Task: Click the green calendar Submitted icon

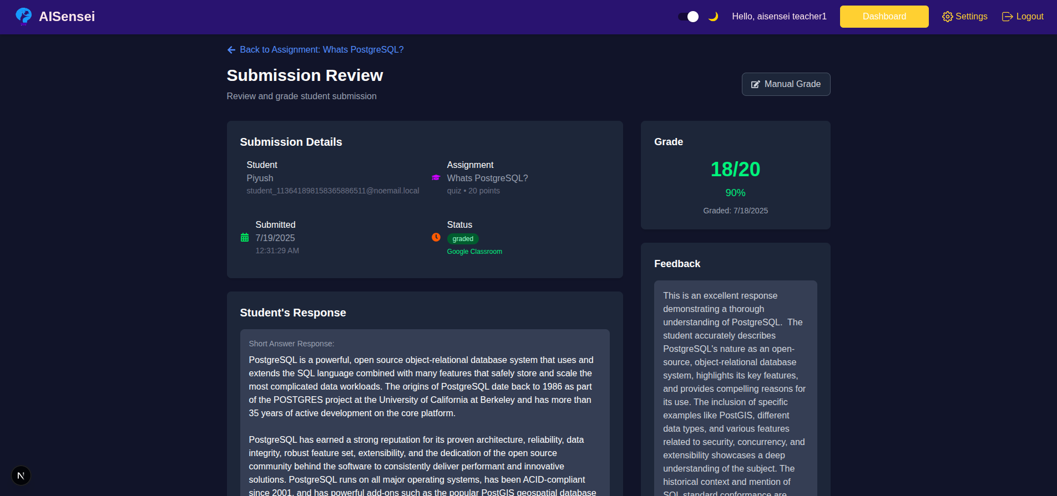Action: click(245, 238)
